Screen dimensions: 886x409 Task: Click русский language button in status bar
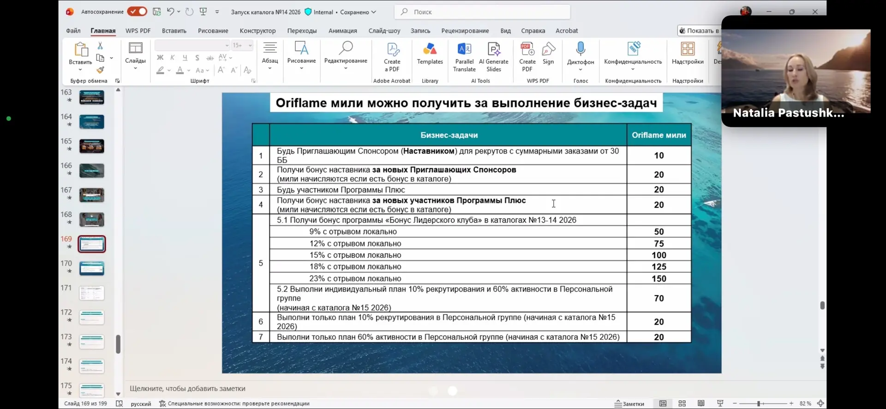coord(141,403)
